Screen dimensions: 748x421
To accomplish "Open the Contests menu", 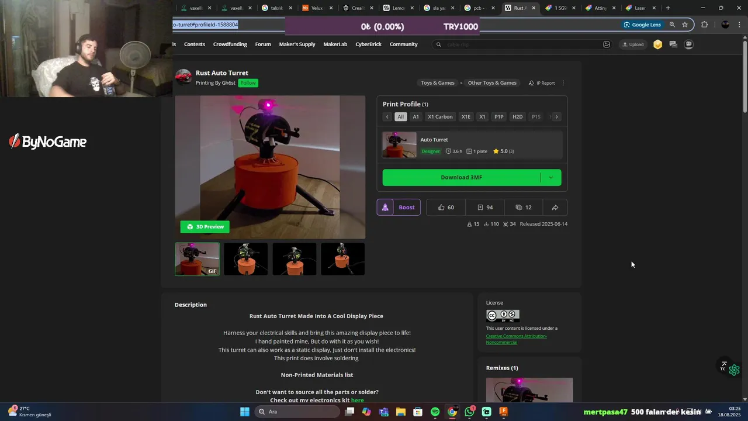I will coord(195,44).
